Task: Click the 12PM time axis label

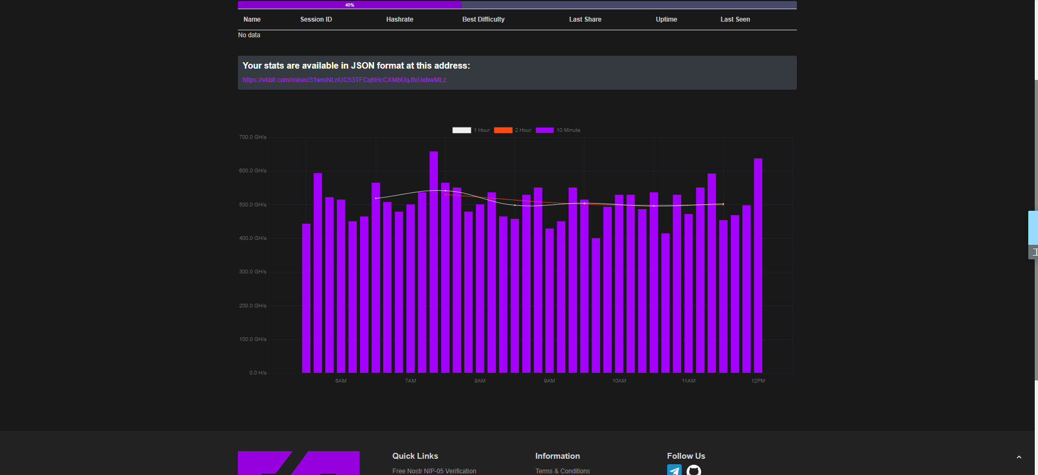Action: 758,381
